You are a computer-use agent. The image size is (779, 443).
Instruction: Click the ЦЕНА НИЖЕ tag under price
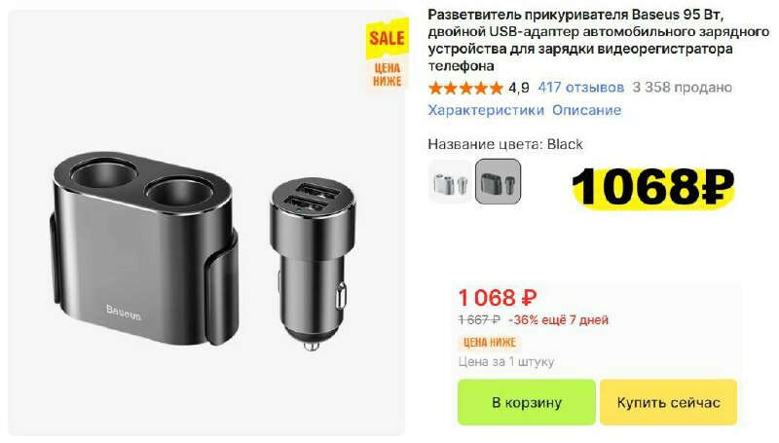coord(490,343)
